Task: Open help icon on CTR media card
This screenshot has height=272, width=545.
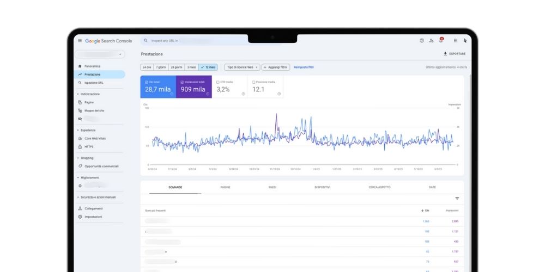Action: click(x=243, y=94)
